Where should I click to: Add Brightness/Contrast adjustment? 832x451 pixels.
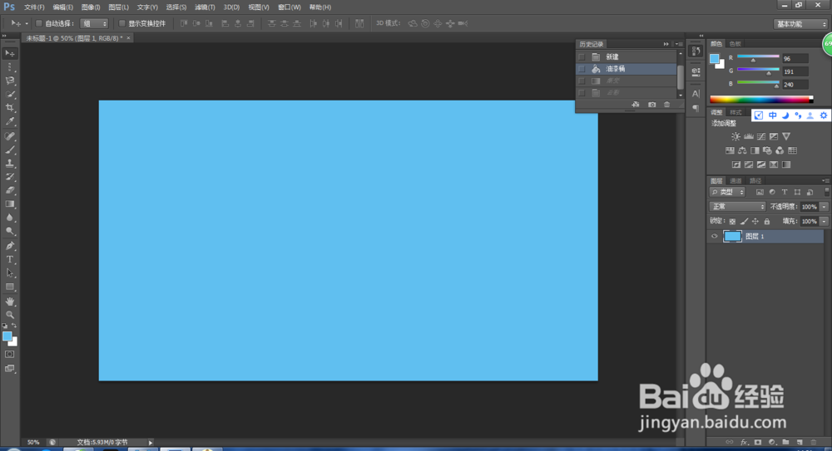coord(735,136)
